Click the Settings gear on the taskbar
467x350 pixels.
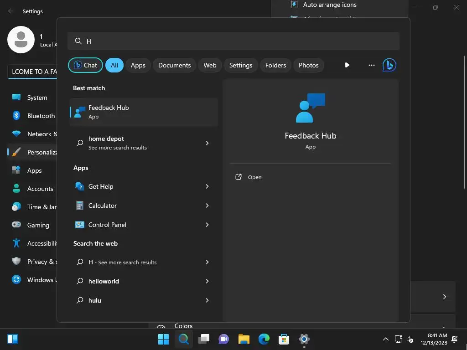[304, 339]
